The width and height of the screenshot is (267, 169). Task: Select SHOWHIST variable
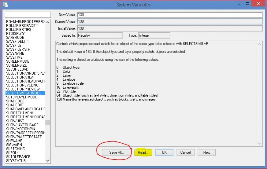point(15,121)
